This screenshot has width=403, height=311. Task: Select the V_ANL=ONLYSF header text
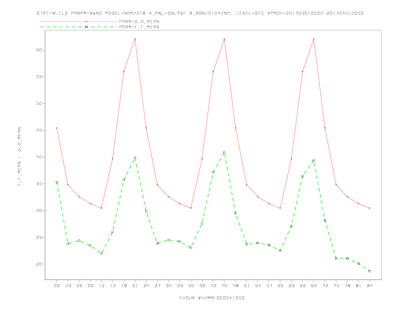pos(167,13)
